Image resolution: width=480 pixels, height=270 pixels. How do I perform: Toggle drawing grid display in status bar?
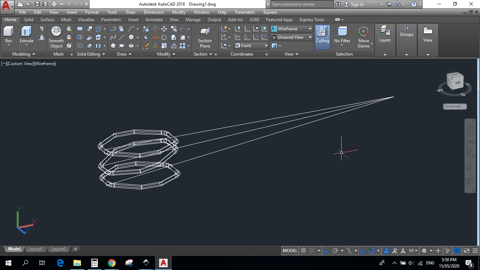(x=304, y=251)
